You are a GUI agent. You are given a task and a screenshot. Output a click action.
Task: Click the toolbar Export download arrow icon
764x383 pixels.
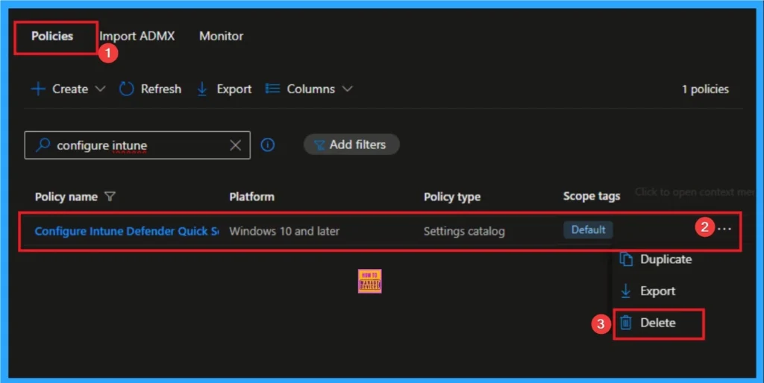coord(201,89)
